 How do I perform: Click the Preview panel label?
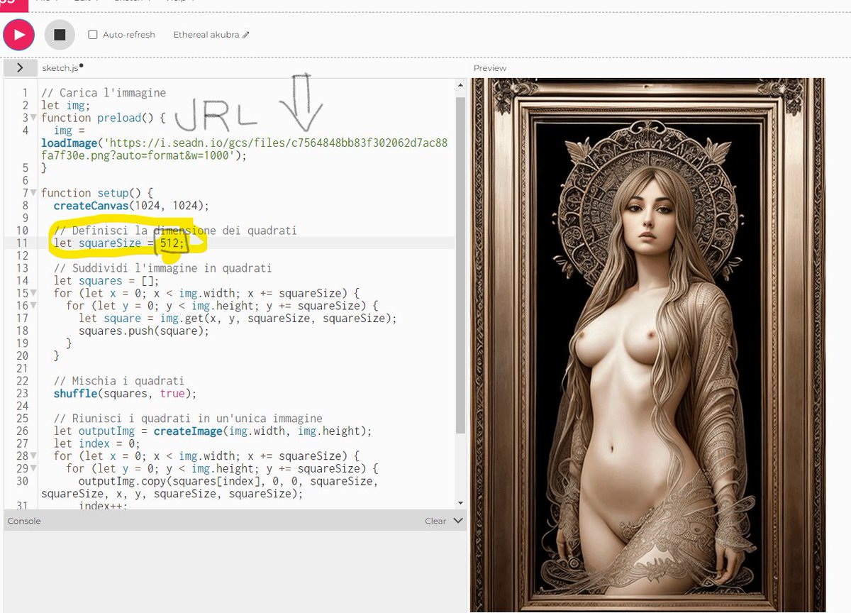490,68
